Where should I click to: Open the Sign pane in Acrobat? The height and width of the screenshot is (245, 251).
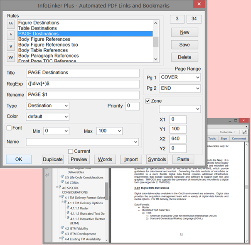pos(224,139)
